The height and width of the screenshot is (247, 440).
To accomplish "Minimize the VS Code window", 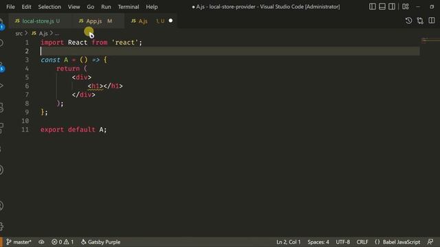I will [418, 6].
